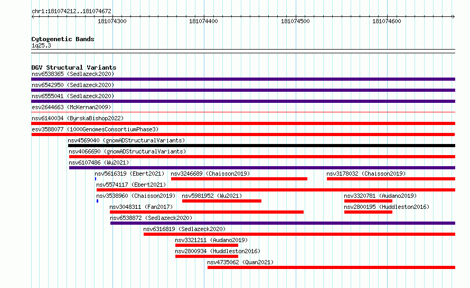Click the Cytogenetic Bands track title

63,39
